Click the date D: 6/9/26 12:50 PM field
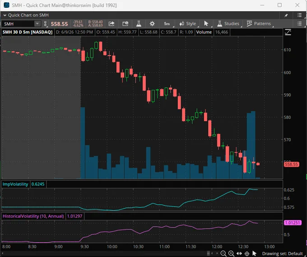307x257 pixels. [74, 32]
